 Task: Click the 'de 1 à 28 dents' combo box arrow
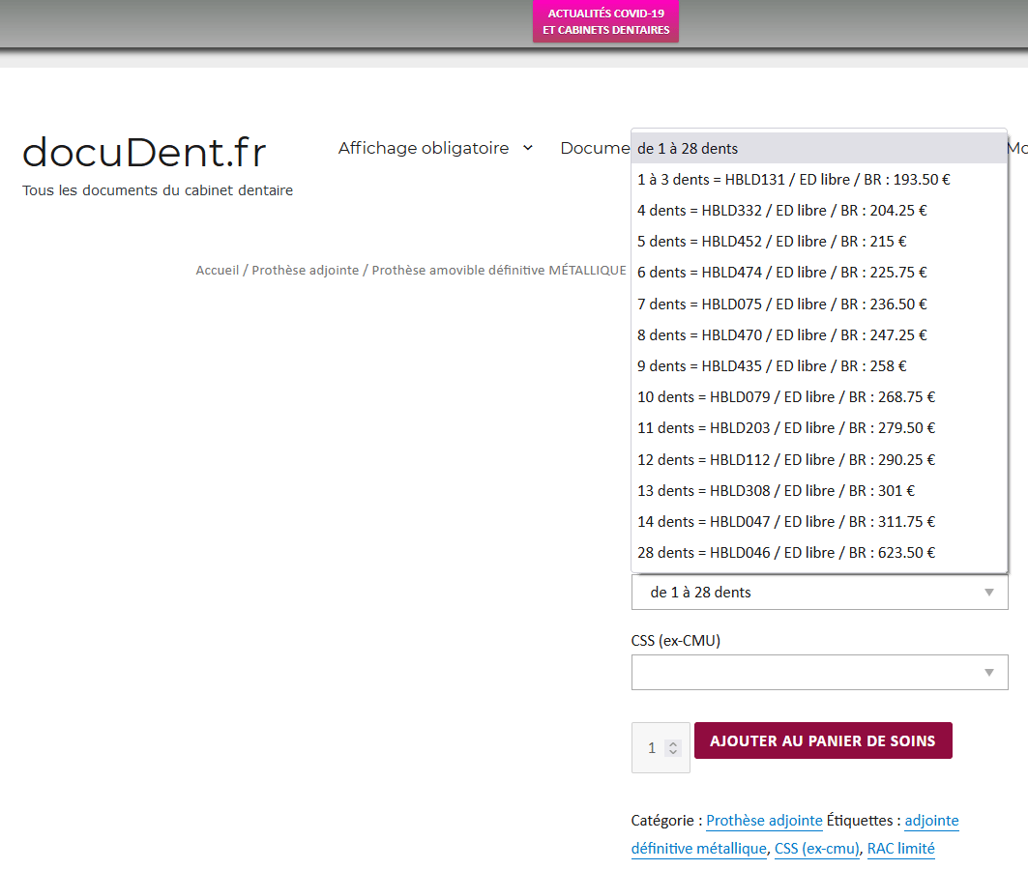click(988, 593)
